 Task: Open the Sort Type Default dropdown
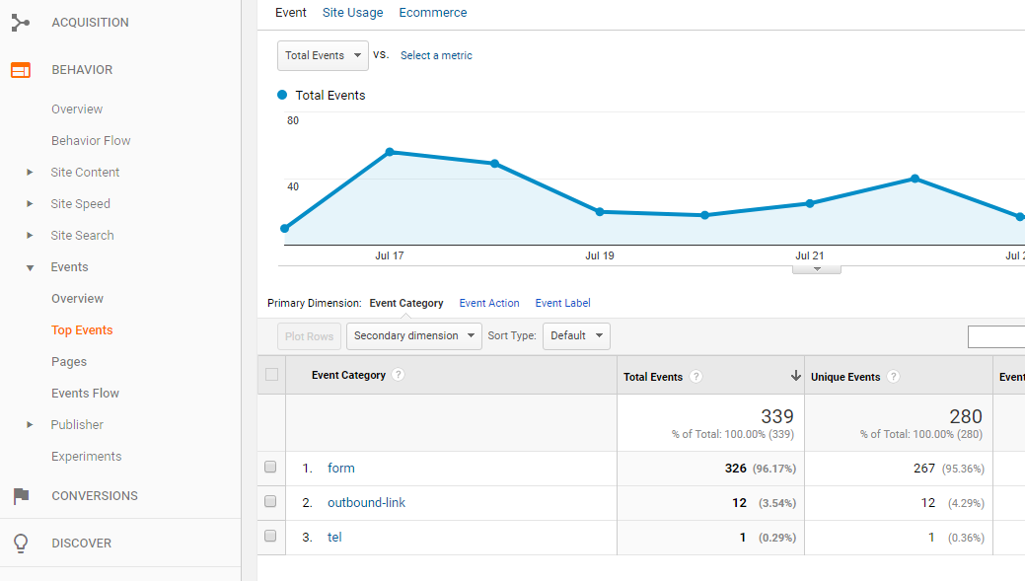[x=576, y=336]
